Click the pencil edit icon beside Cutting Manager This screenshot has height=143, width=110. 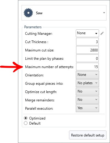coord(102,33)
